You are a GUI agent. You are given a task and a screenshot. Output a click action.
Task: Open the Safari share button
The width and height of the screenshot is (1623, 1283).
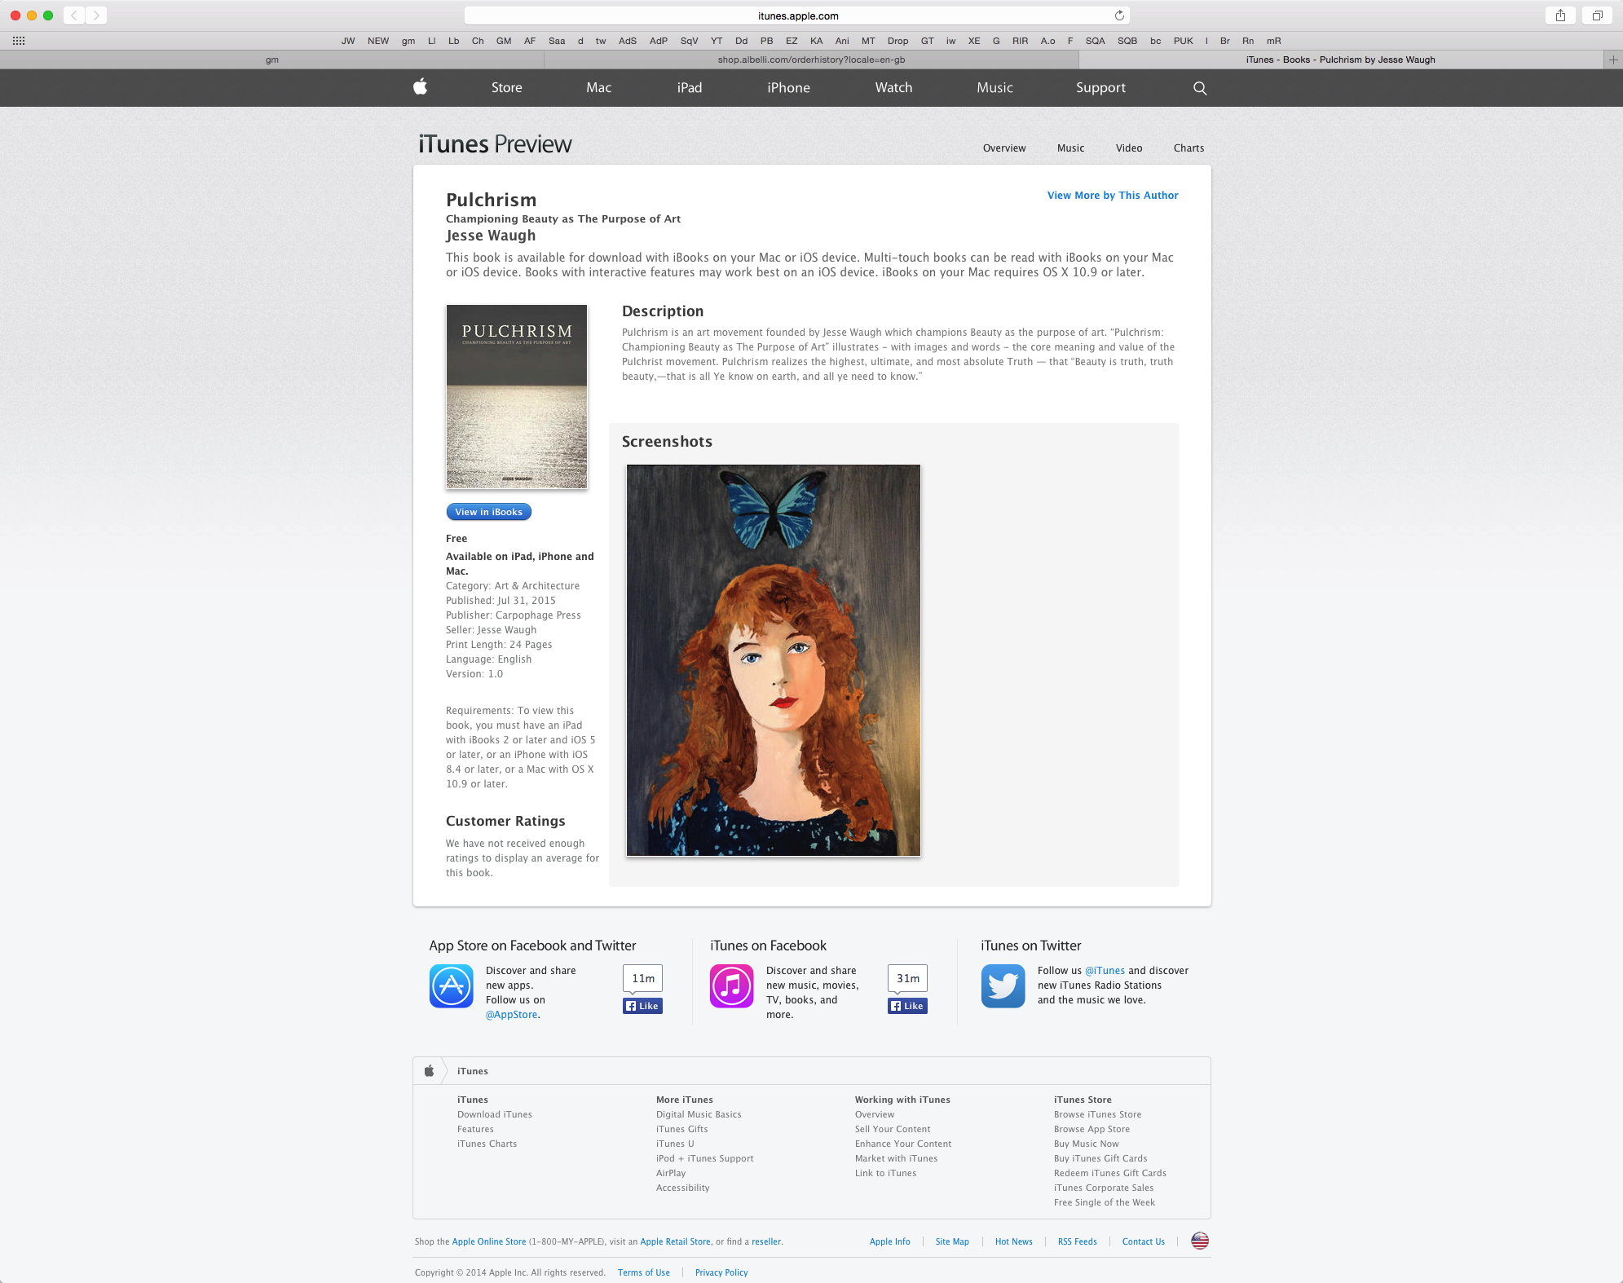tap(1560, 15)
